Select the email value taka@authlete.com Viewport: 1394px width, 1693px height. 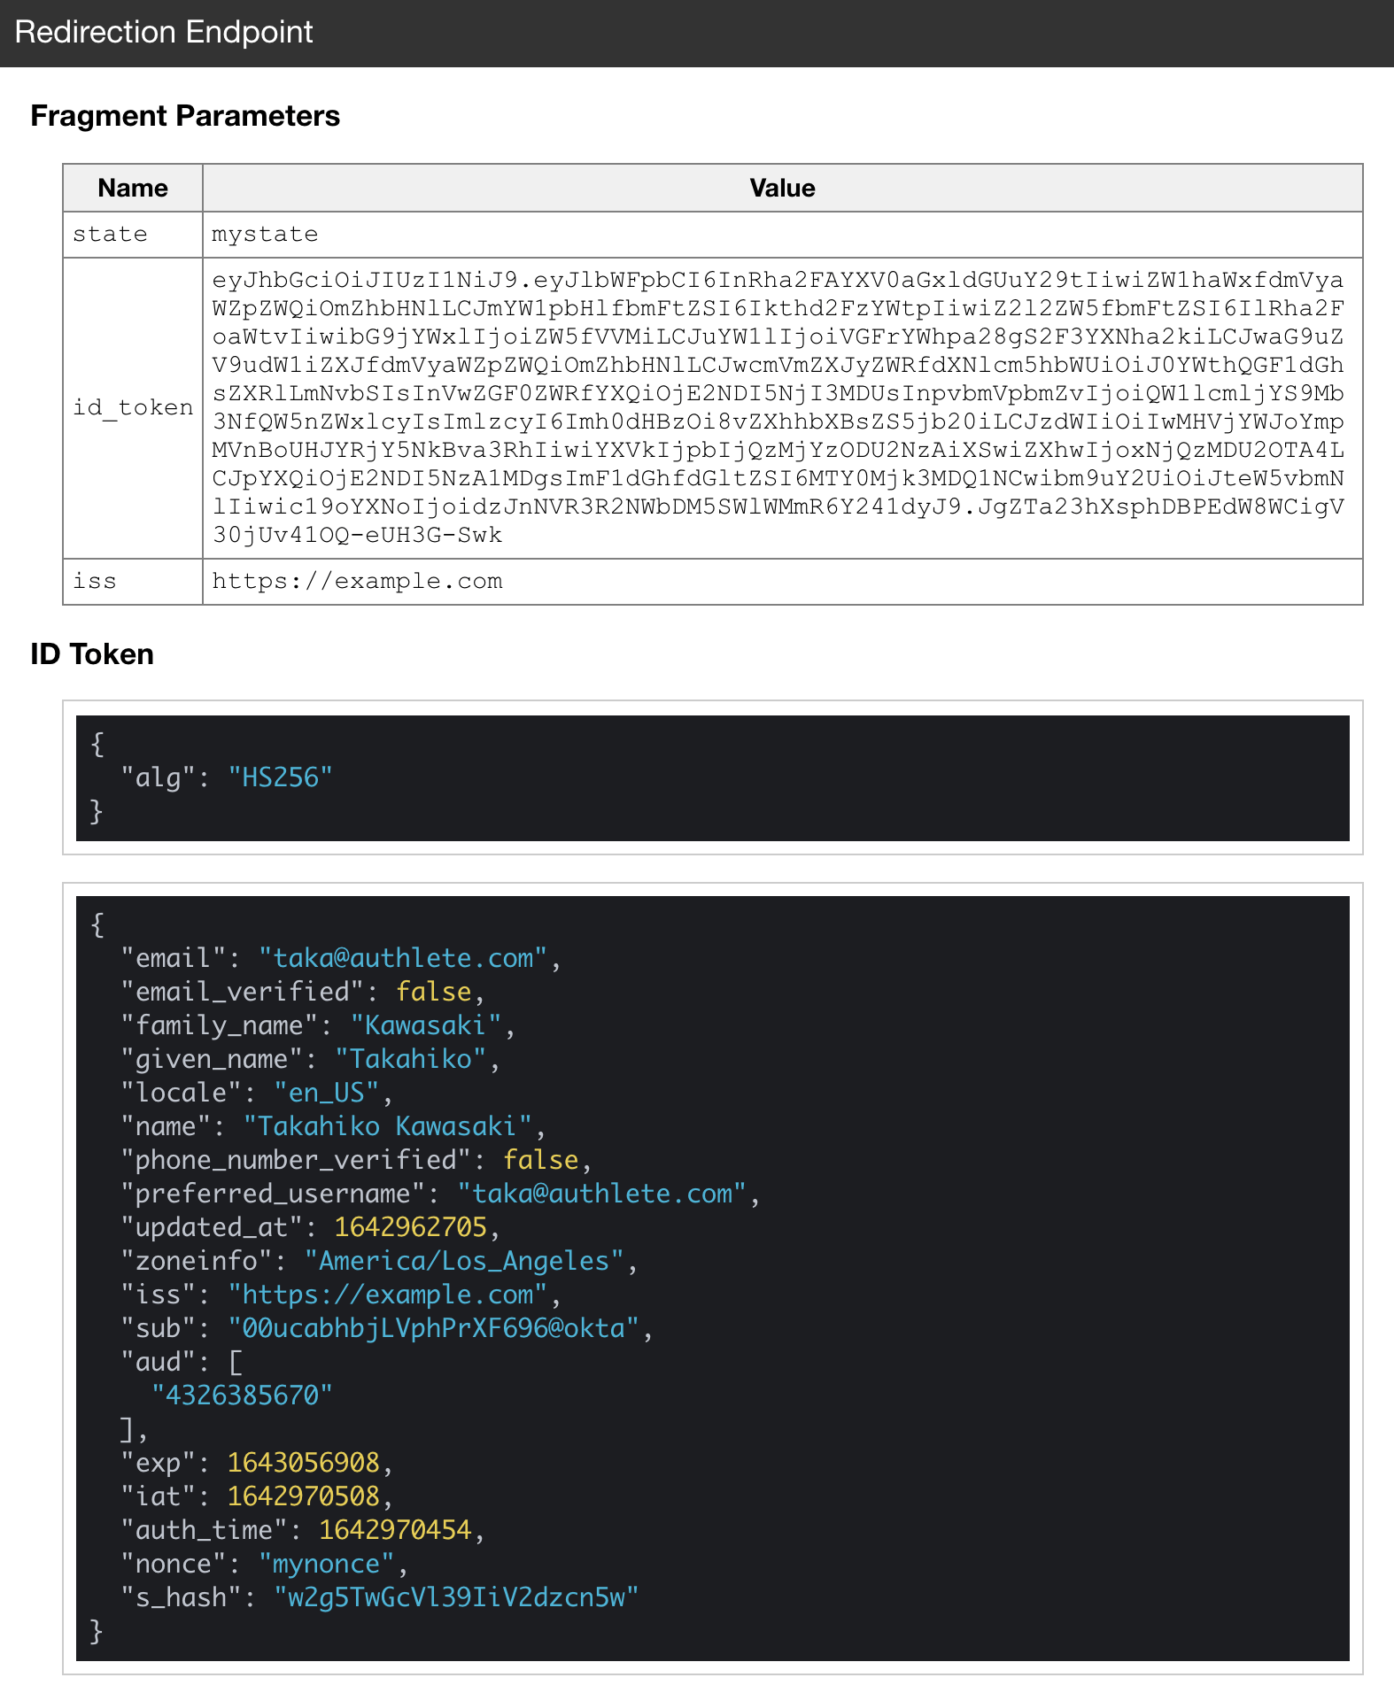point(403,958)
